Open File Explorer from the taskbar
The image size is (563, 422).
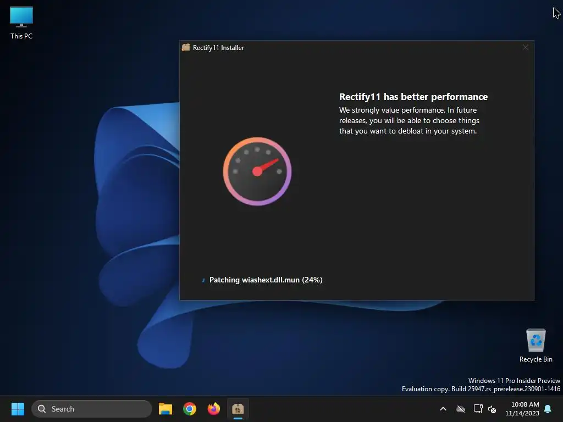tap(165, 409)
